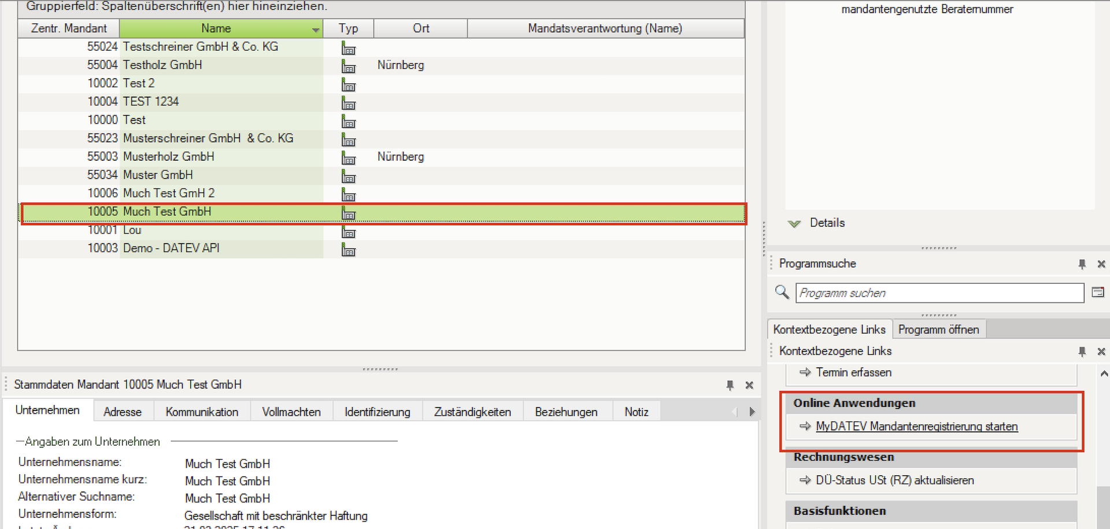Click the Termin erfassen link

pos(853,373)
